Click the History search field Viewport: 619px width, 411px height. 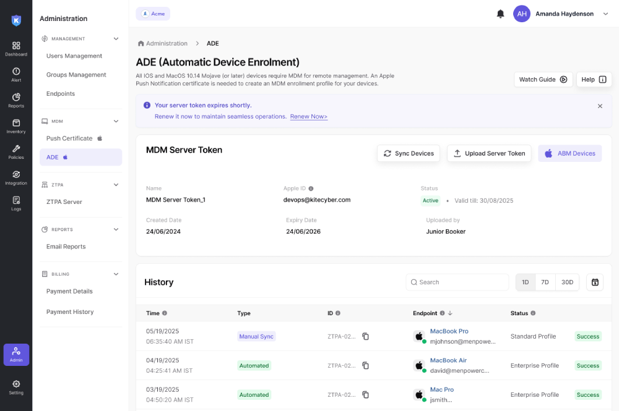tap(458, 282)
